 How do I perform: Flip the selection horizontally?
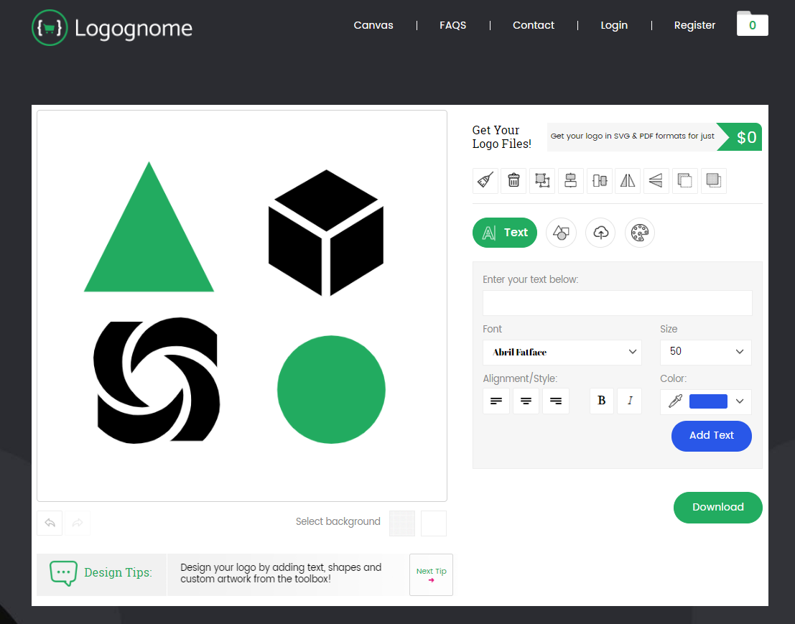[x=627, y=180]
